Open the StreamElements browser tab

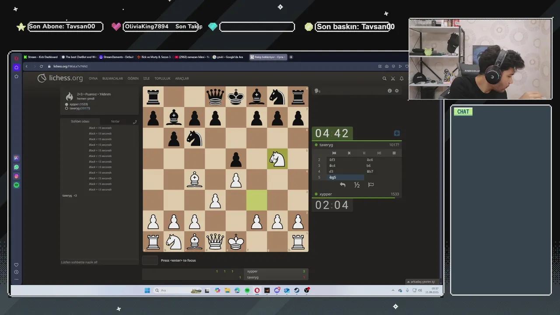(116, 57)
